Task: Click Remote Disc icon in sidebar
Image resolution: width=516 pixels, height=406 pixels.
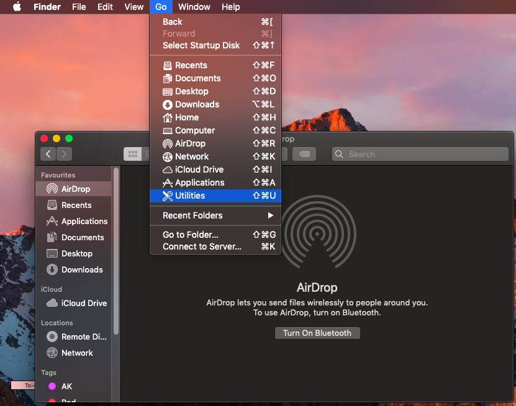Action: point(52,336)
